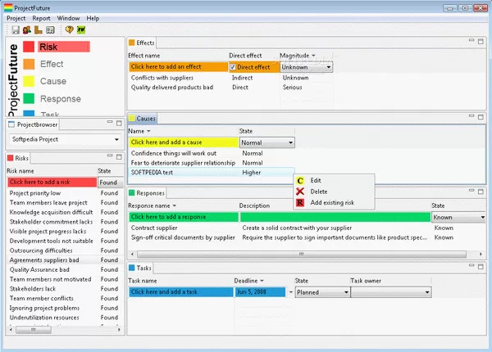Viewport: 492px width, 352px height.
Task: Click the yellow Cause color swatch
Action: 28,82
